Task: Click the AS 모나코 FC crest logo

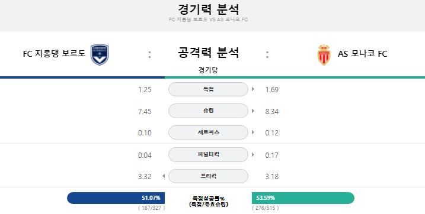Action: (x=324, y=54)
